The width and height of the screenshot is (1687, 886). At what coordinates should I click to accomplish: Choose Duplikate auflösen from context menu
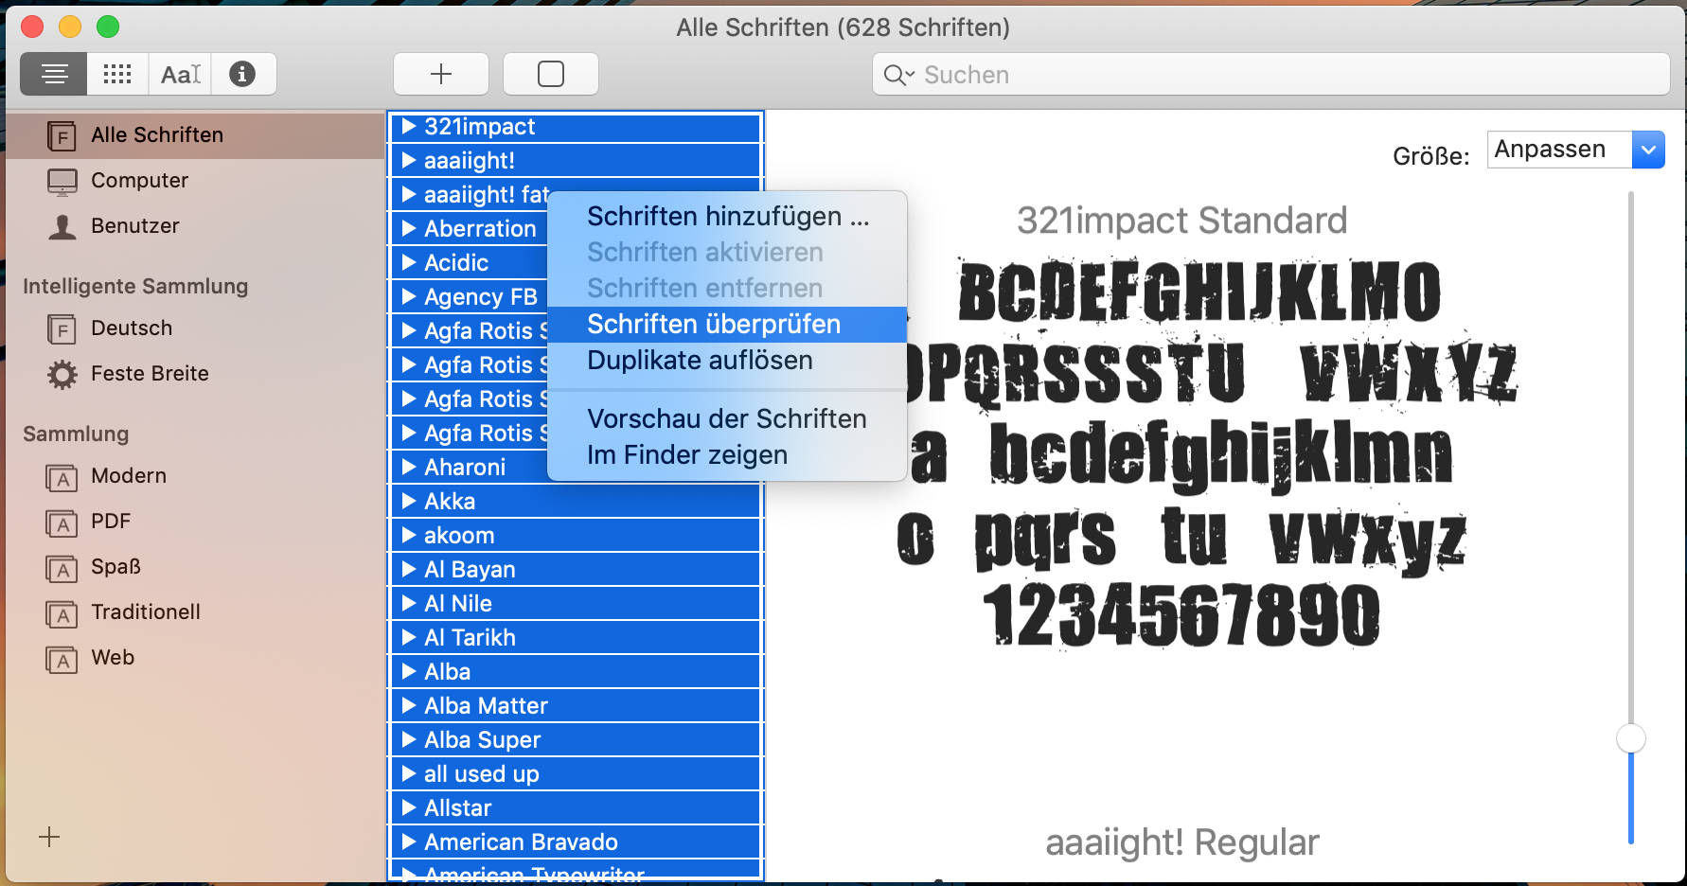pos(700,361)
